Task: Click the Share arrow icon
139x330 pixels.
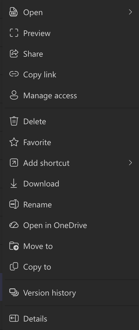Action: pyautogui.click(x=14, y=54)
